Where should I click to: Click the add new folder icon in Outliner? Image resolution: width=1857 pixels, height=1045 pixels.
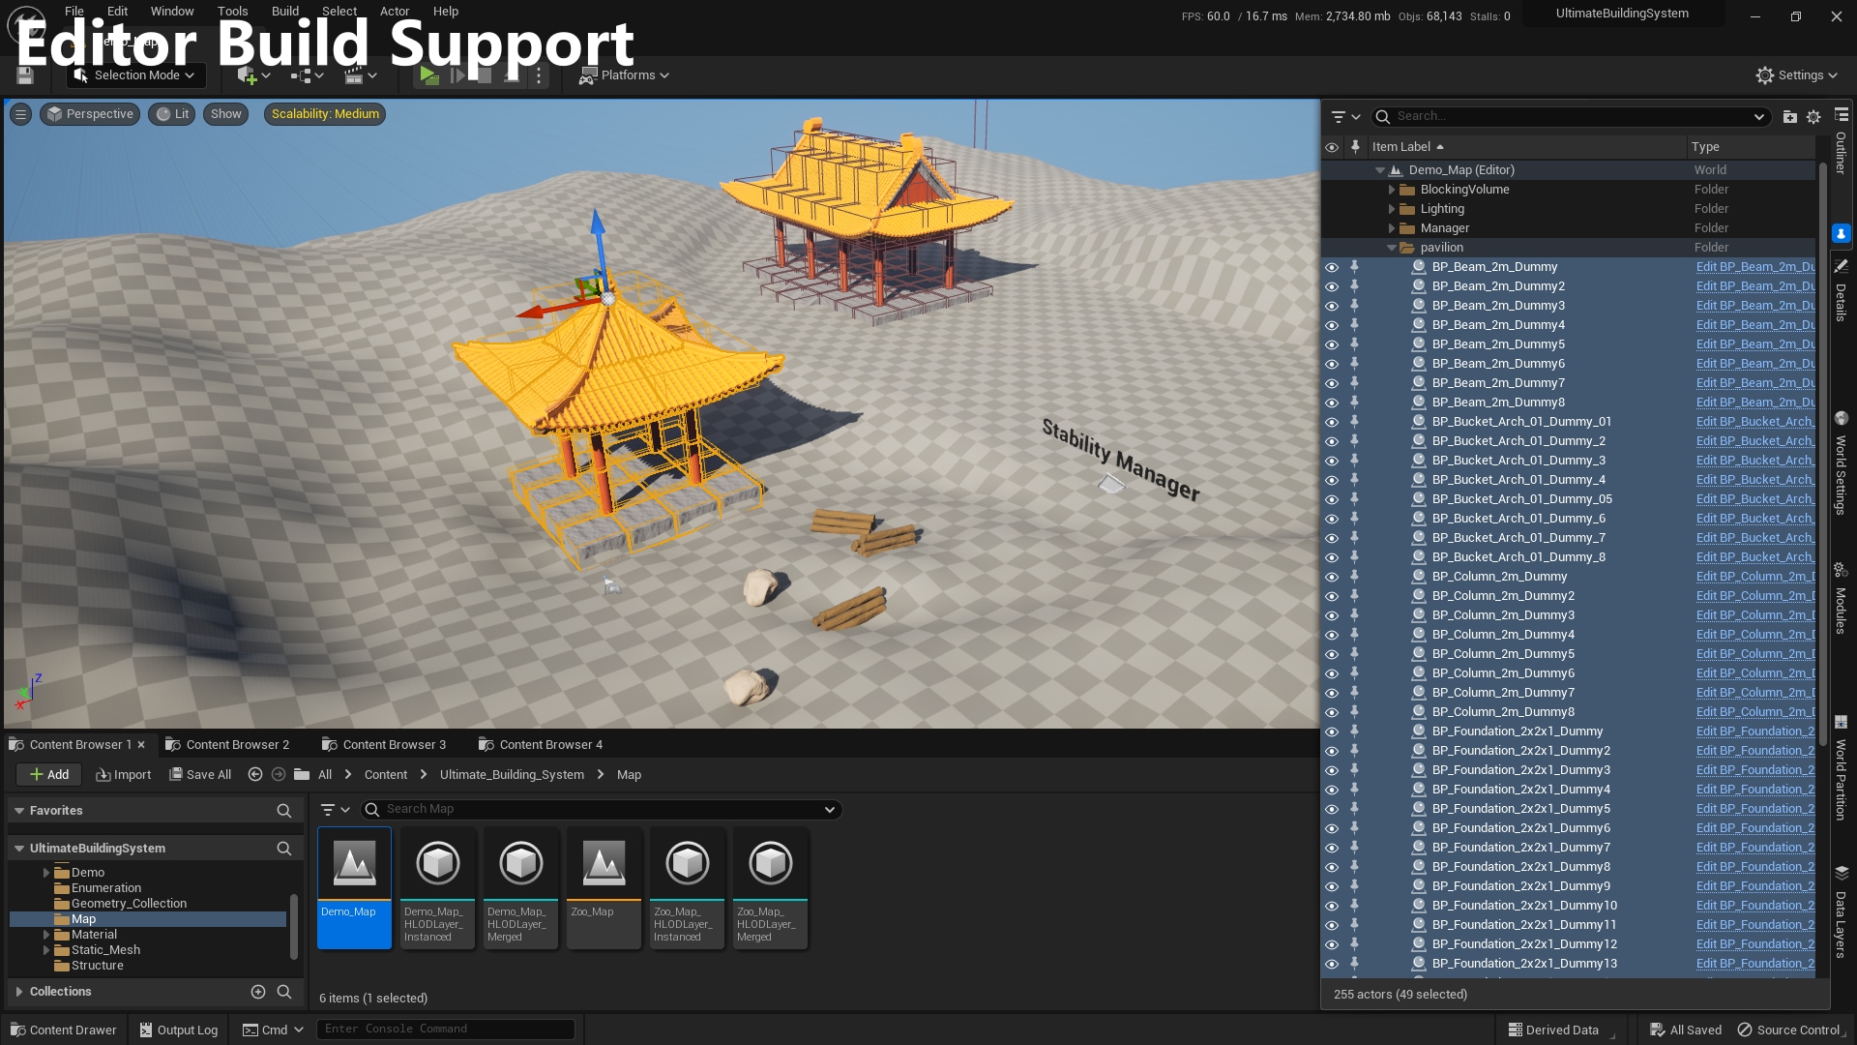tap(1789, 116)
